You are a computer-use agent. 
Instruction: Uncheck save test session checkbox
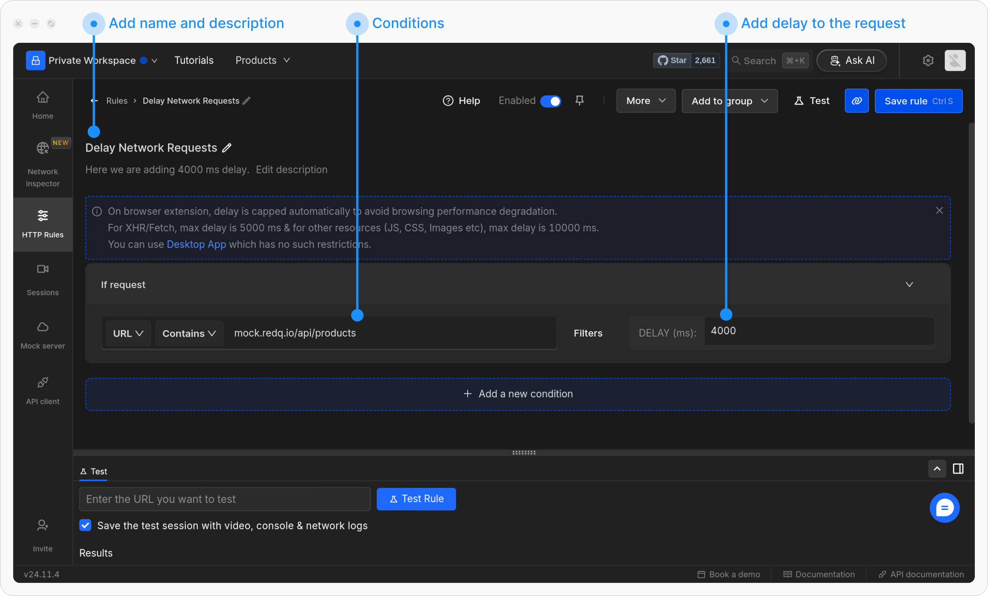pos(86,525)
